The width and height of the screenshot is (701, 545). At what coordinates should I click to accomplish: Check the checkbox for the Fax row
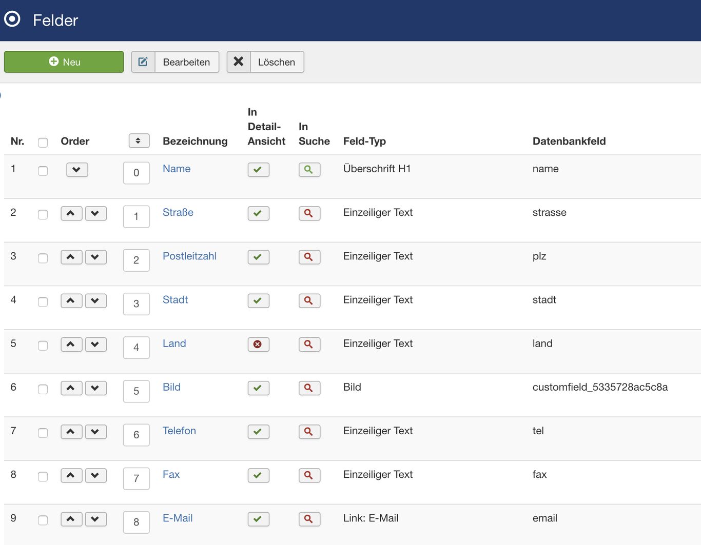pos(43,476)
